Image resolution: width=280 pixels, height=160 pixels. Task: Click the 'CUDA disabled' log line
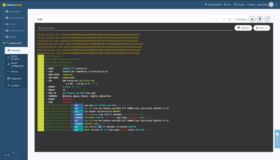59,102
